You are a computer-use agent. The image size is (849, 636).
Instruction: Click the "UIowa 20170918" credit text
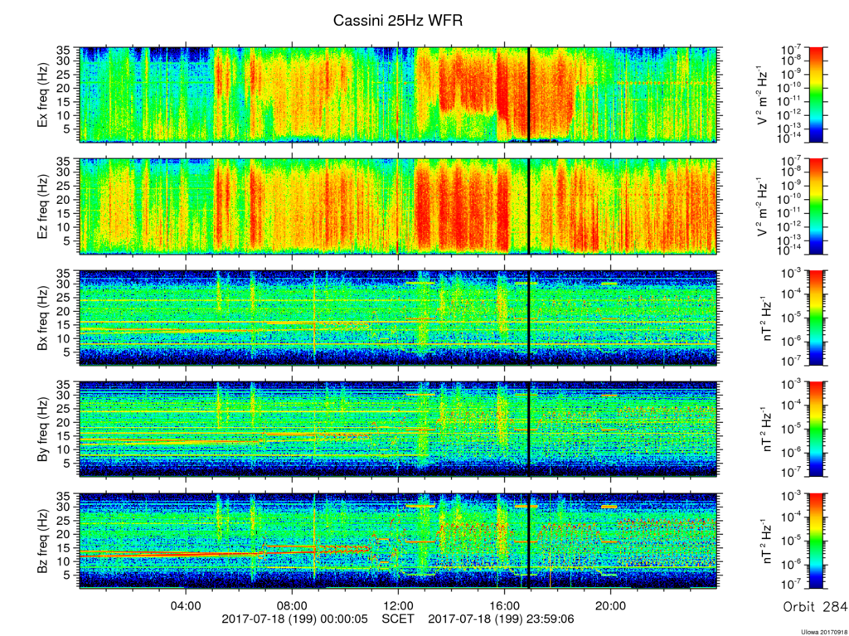(x=825, y=632)
